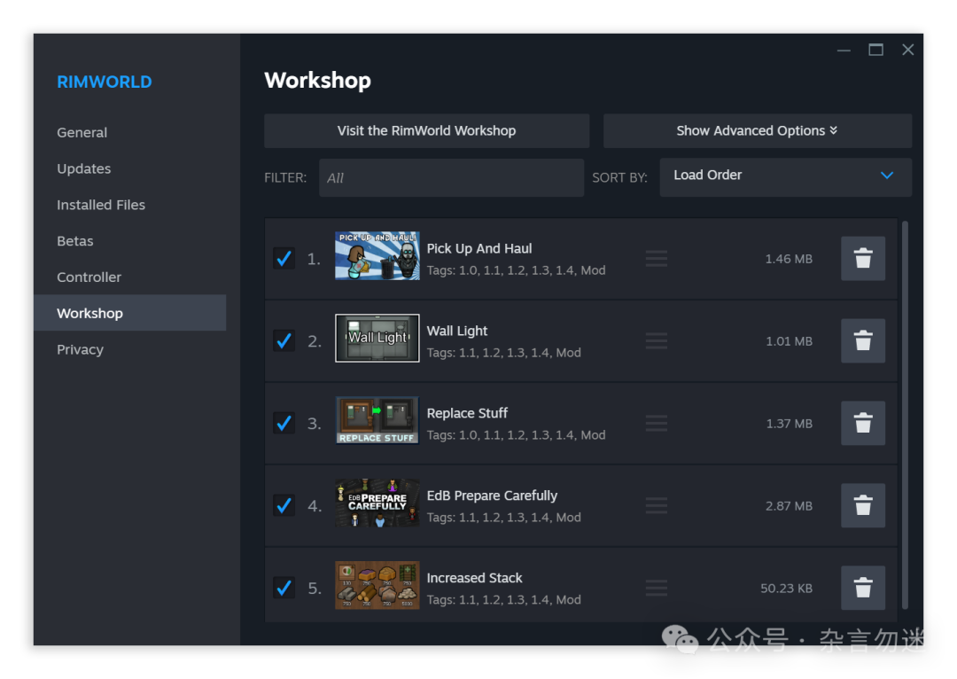Open the General settings page
Image resolution: width=957 pixels, height=679 pixels.
(x=82, y=132)
